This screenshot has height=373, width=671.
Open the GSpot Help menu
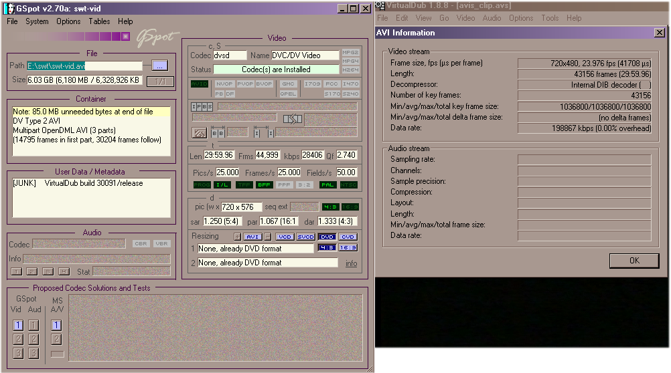[x=125, y=21]
